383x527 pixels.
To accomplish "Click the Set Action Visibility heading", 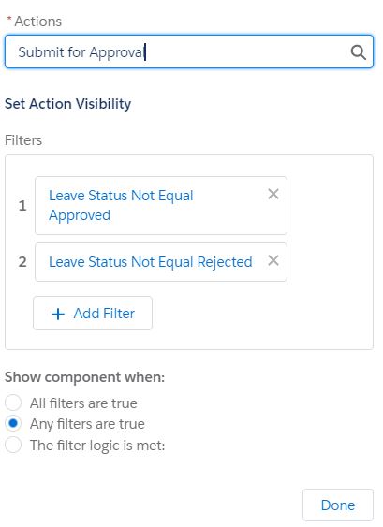I will coord(68,104).
